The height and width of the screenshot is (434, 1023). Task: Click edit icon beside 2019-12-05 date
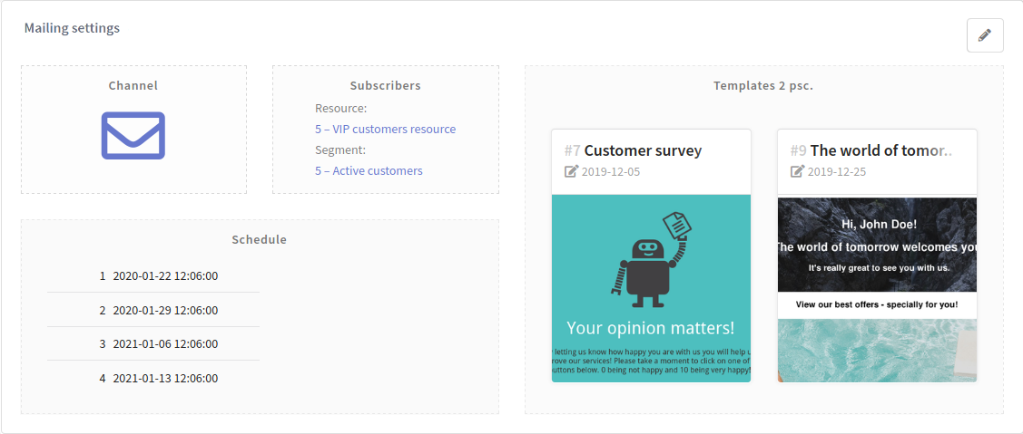571,171
